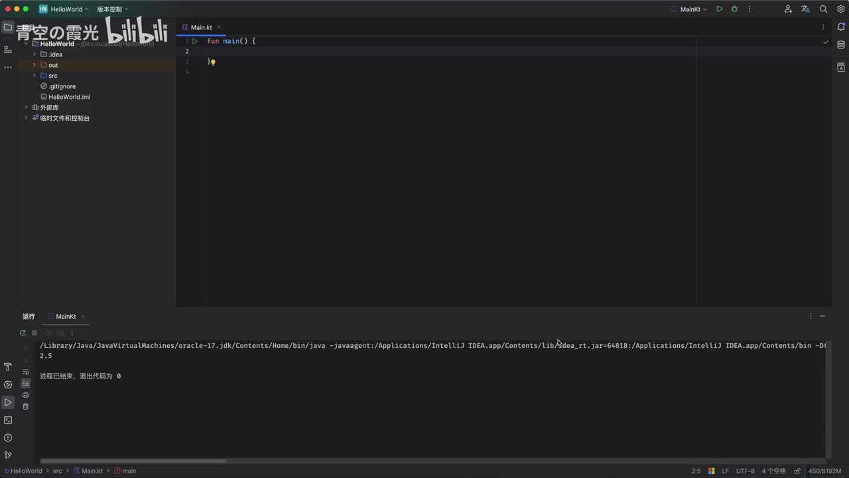
Task: Click the UTF-8 encoding in status bar
Action: click(745, 471)
